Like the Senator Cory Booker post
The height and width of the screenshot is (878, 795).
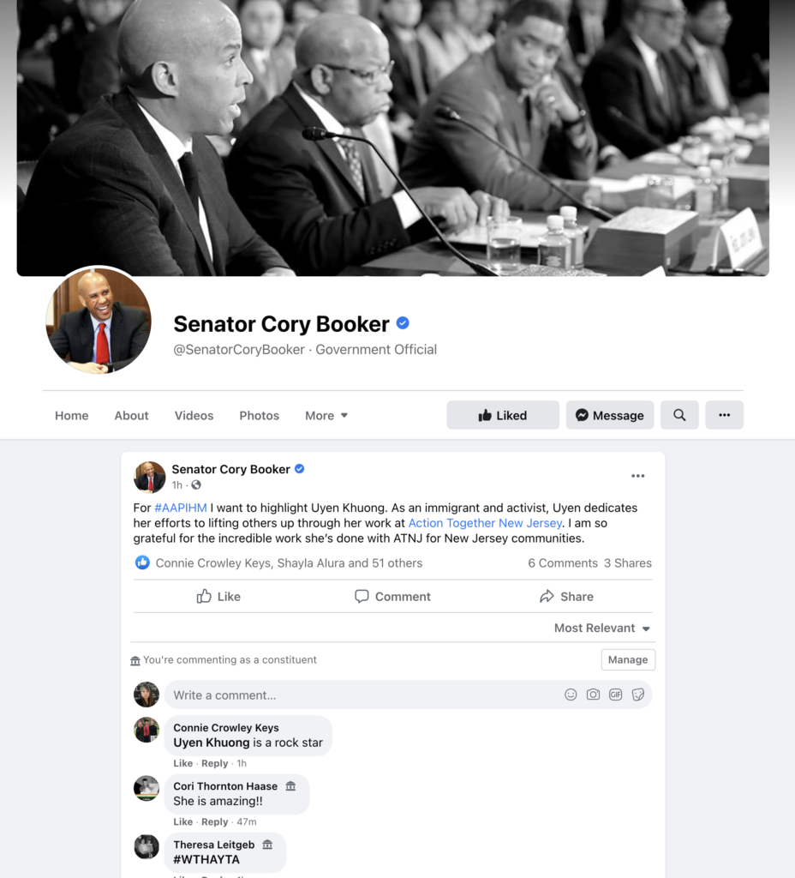(x=218, y=597)
